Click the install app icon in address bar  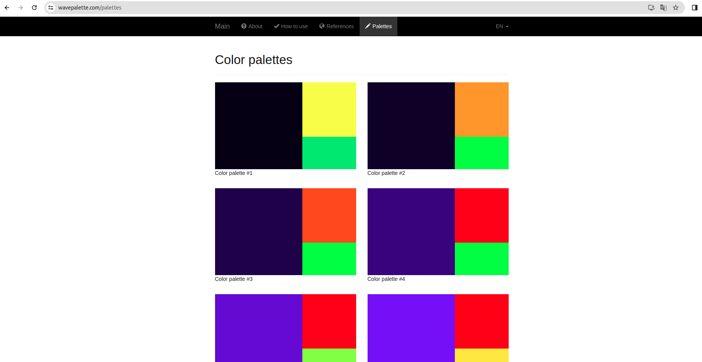tap(651, 8)
